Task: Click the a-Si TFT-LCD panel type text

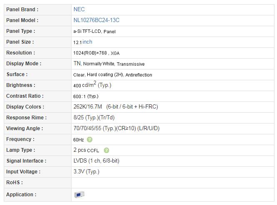Action: (x=87, y=31)
